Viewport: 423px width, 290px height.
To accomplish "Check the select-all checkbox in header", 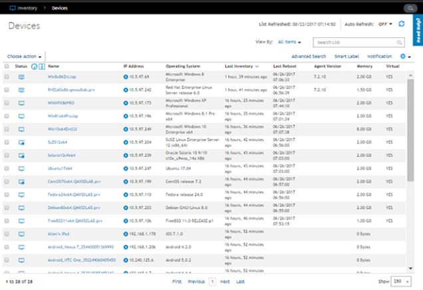I will pos(7,67).
